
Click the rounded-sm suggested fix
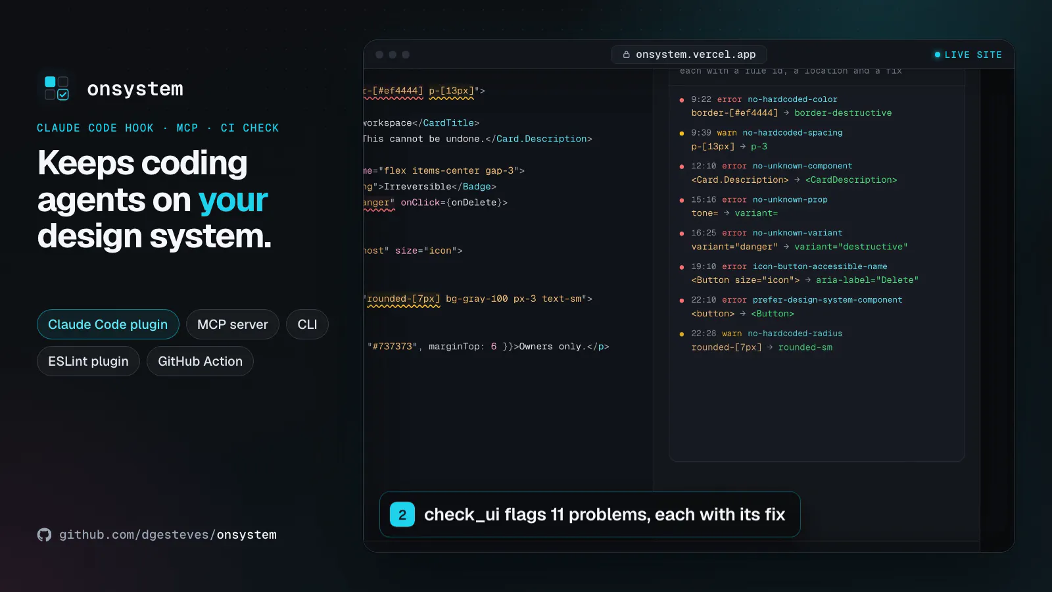pyautogui.click(x=805, y=347)
